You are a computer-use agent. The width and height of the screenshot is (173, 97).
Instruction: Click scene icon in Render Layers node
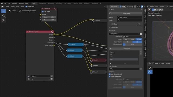pos(29,76)
